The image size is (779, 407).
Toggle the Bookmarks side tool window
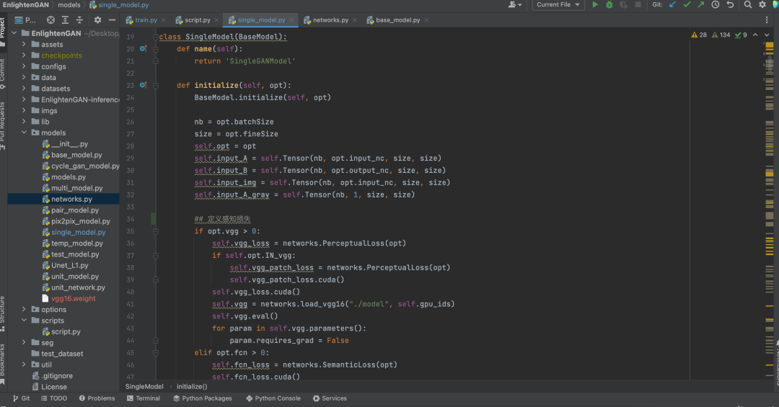3,364
